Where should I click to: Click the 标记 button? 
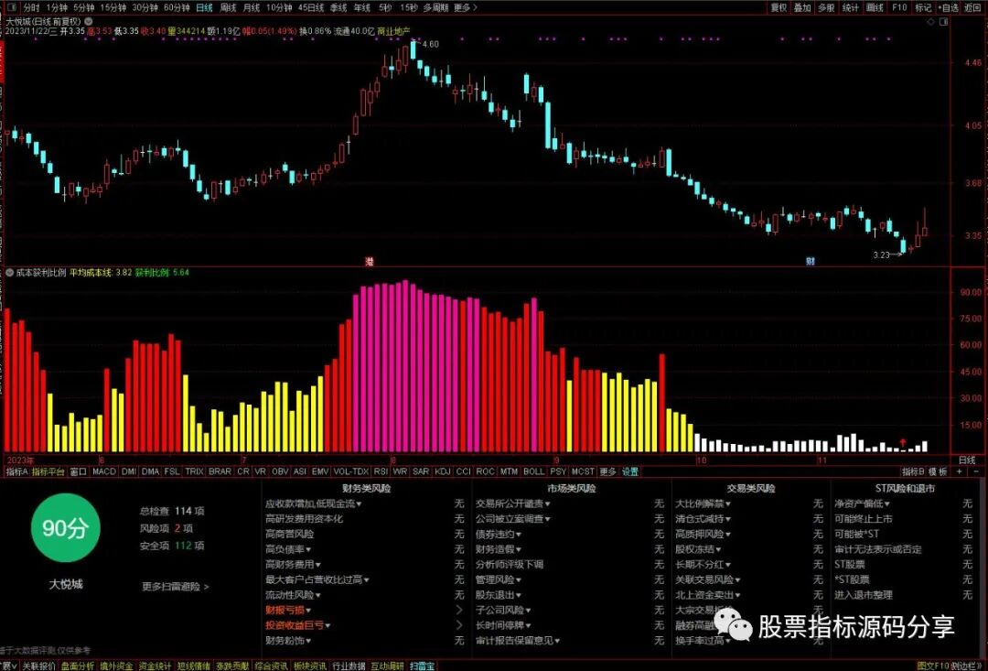click(x=923, y=7)
